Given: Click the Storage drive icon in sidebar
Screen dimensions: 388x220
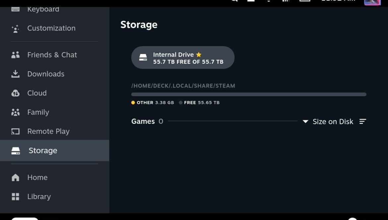Looking at the screenshot, I should tap(16, 151).
